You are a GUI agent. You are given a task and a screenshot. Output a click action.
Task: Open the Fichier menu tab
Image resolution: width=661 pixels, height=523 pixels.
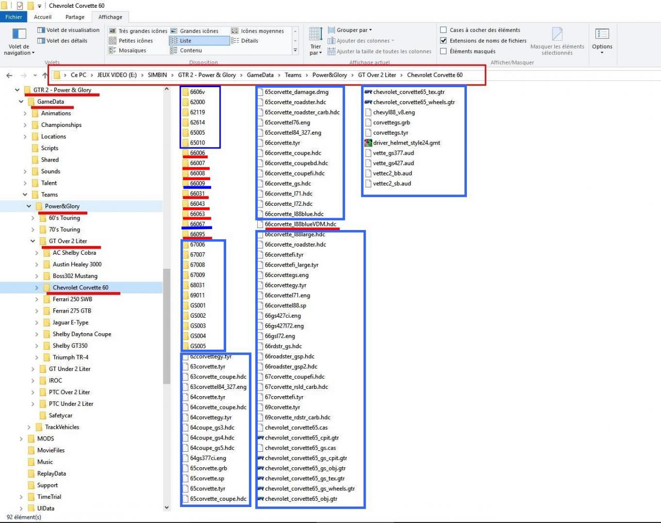click(x=14, y=17)
